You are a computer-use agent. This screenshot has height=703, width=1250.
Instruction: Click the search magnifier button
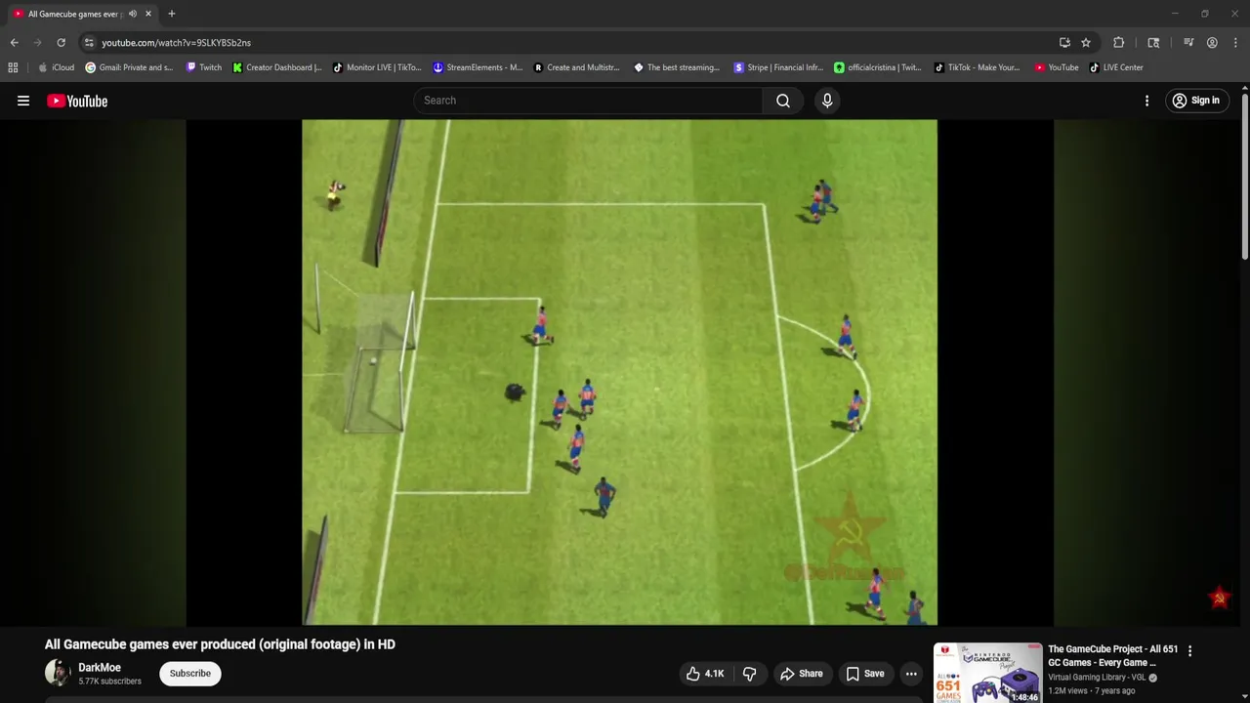click(783, 101)
